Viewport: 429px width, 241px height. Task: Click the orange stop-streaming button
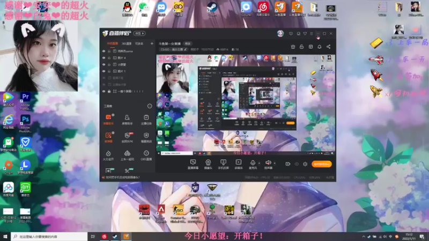pos(321,164)
